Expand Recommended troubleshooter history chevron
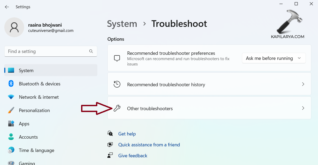 [303, 84]
